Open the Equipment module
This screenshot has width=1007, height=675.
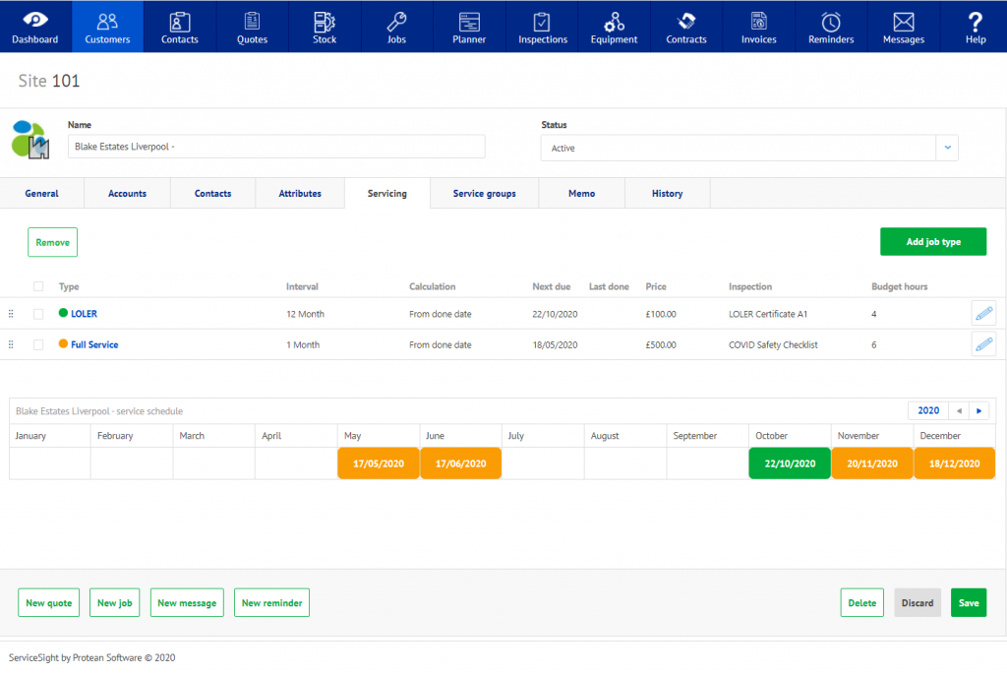(614, 27)
